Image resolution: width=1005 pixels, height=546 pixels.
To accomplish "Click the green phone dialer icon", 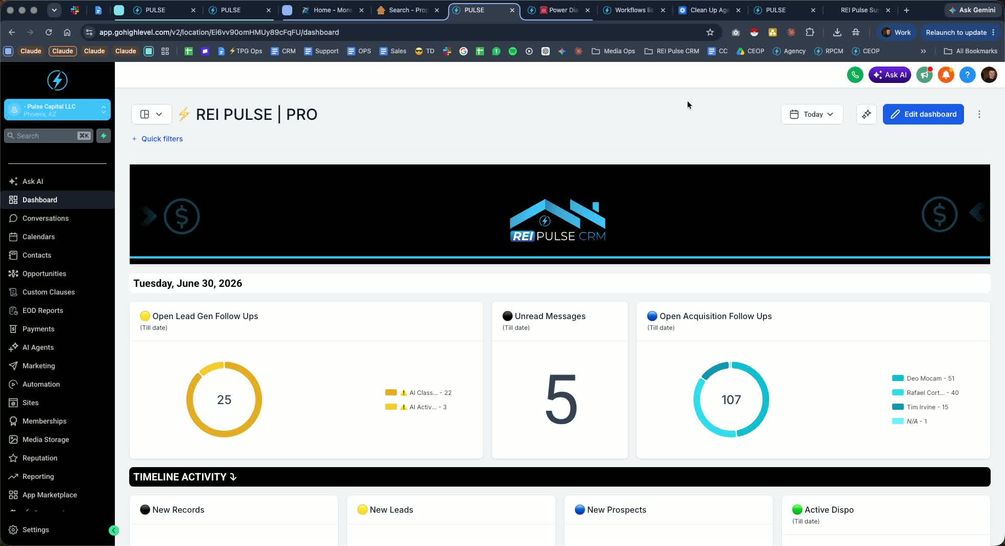I will (x=855, y=75).
